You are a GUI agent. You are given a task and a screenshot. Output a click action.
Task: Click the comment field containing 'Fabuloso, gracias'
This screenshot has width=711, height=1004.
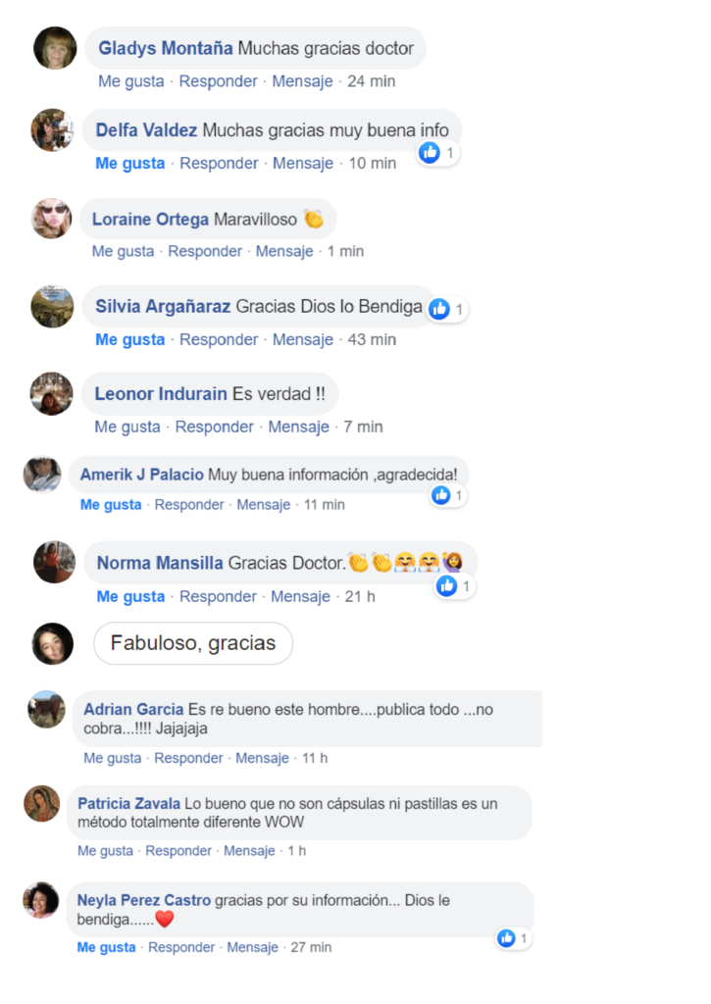[193, 643]
